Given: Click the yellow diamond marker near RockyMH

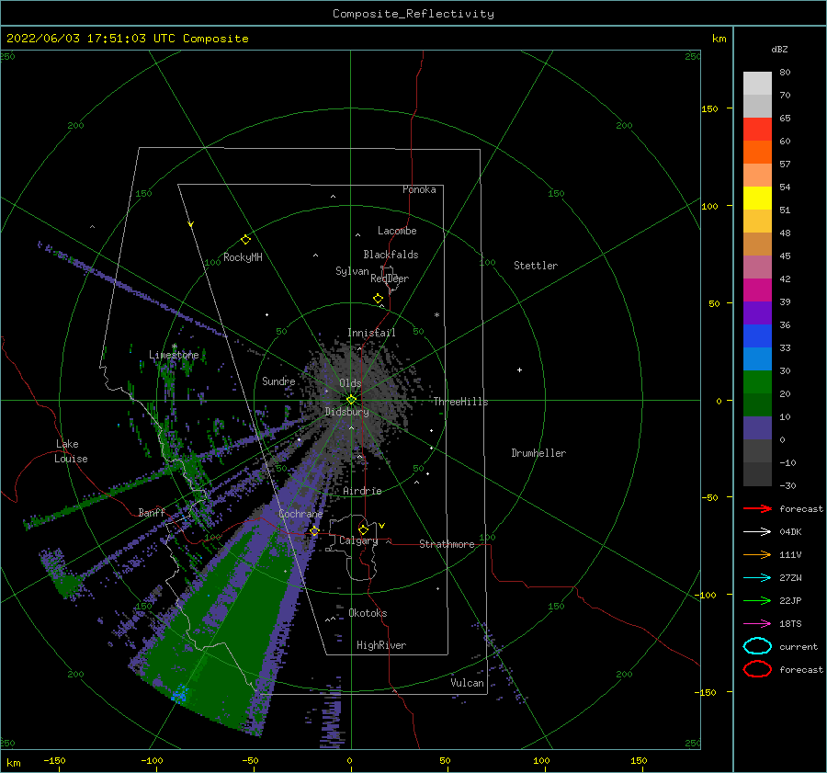Looking at the screenshot, I should coord(245,240).
